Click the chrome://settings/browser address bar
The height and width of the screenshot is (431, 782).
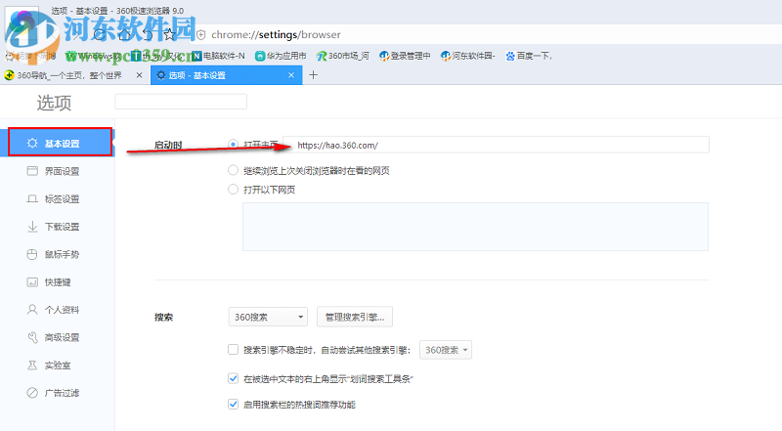(x=276, y=35)
